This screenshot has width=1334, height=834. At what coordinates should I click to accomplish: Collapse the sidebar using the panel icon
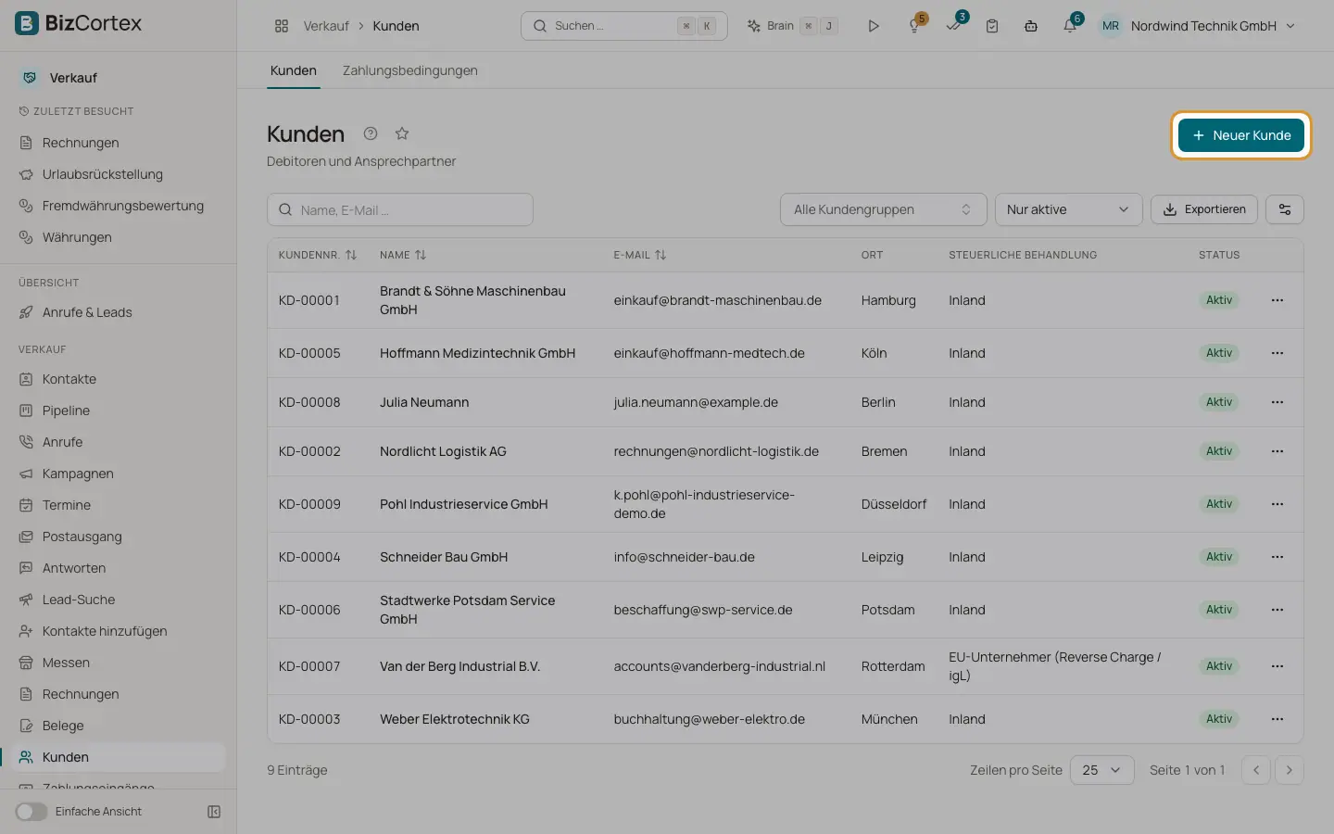pos(214,812)
